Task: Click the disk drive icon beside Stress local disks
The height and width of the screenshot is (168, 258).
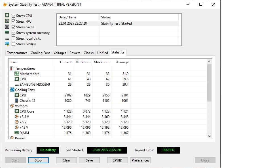Action: [7, 39]
